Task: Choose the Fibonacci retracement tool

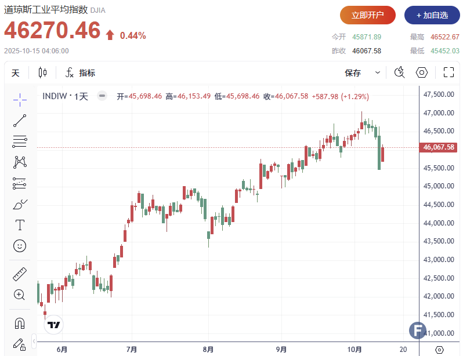Action: coord(20,141)
